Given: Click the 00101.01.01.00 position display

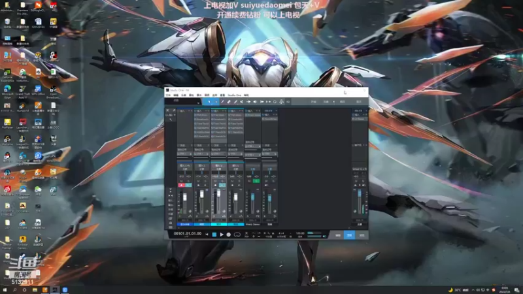Looking at the screenshot, I should pos(188,233).
